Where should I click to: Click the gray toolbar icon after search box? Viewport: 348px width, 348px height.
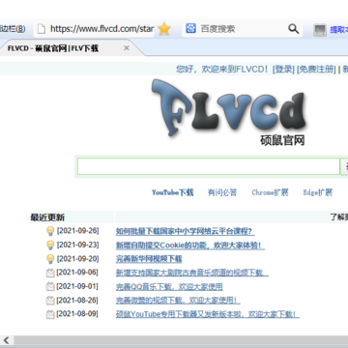320,30
